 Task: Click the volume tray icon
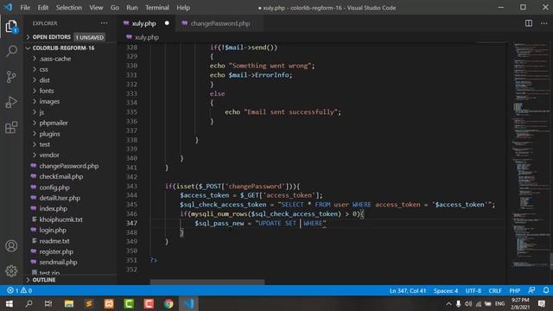pos(468,303)
